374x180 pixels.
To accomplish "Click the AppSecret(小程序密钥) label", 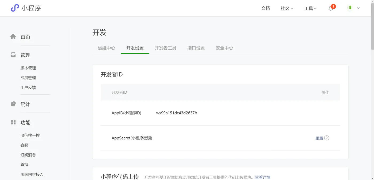I will [132, 138].
